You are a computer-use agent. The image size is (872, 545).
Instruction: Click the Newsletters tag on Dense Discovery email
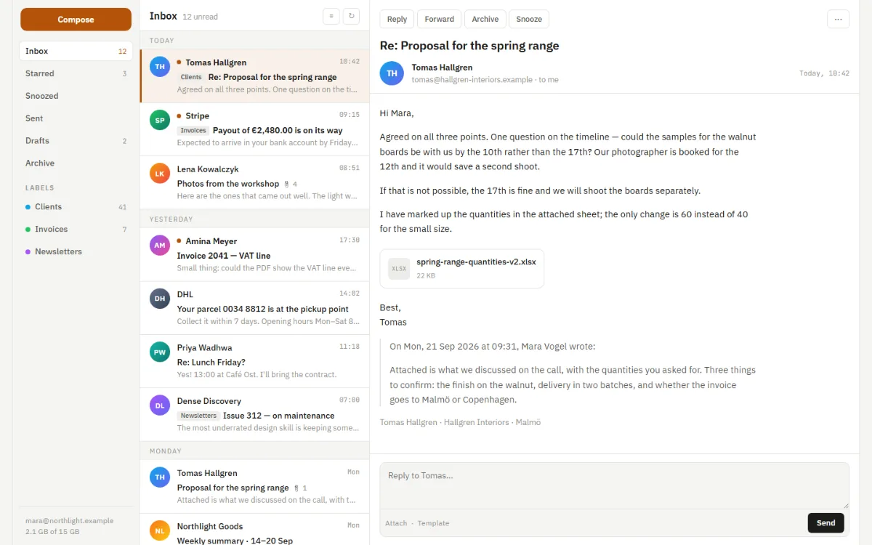(198, 416)
